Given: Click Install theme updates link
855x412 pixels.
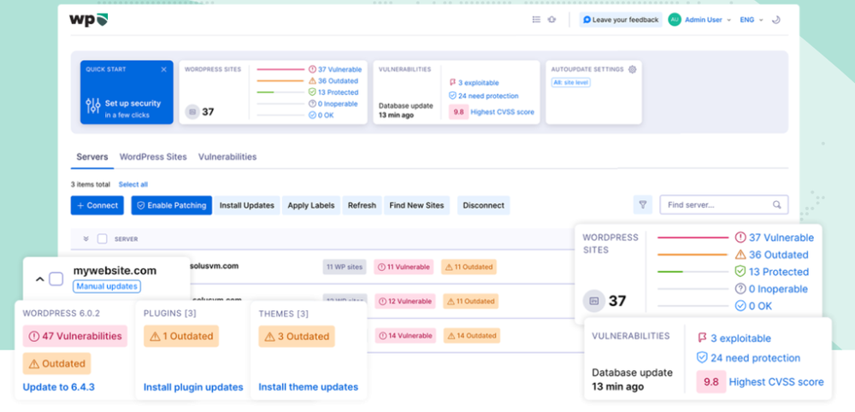Looking at the screenshot, I should [308, 387].
